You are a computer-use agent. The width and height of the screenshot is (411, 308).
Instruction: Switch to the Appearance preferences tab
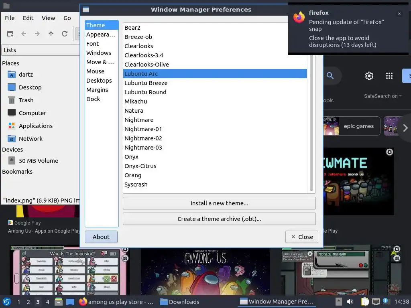pos(102,34)
